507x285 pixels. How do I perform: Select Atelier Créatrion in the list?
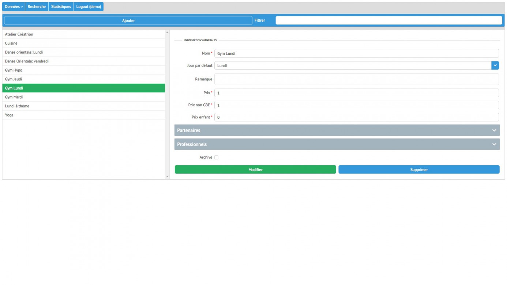[x=84, y=34]
